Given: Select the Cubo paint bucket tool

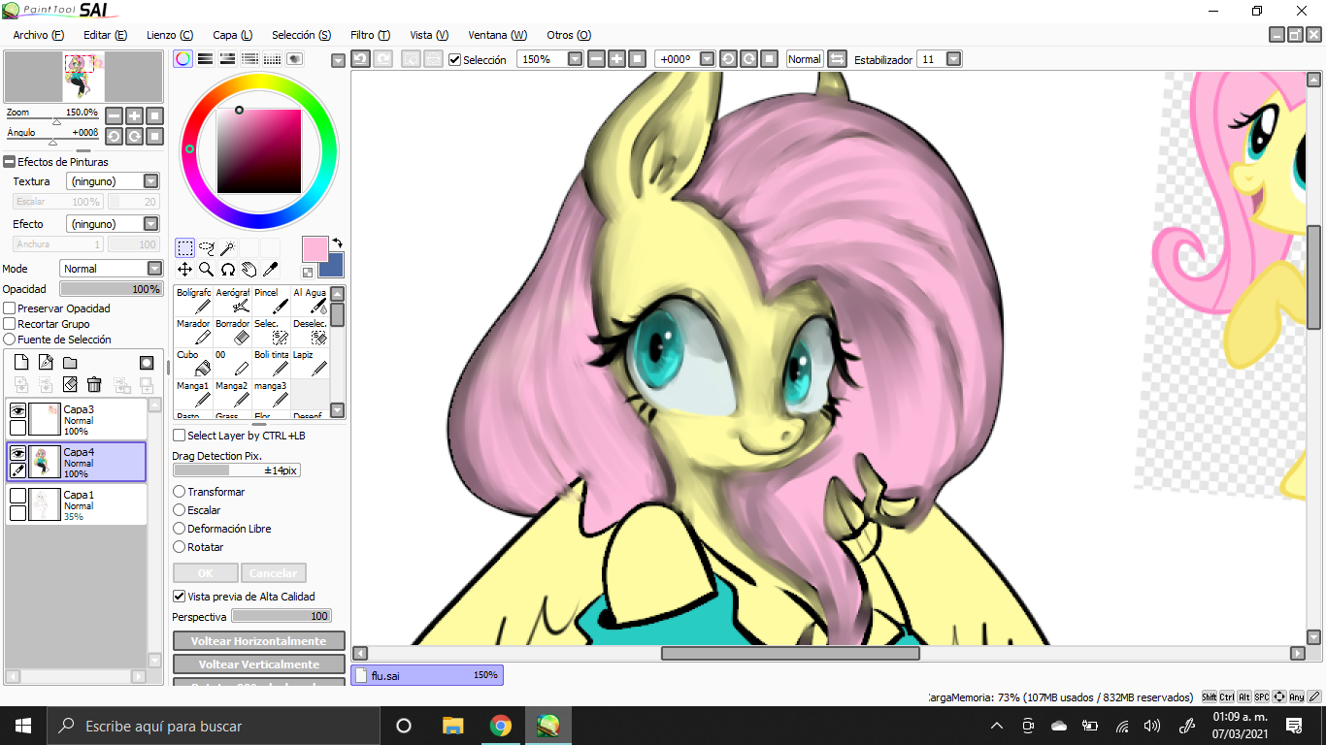Looking at the screenshot, I should [x=192, y=364].
